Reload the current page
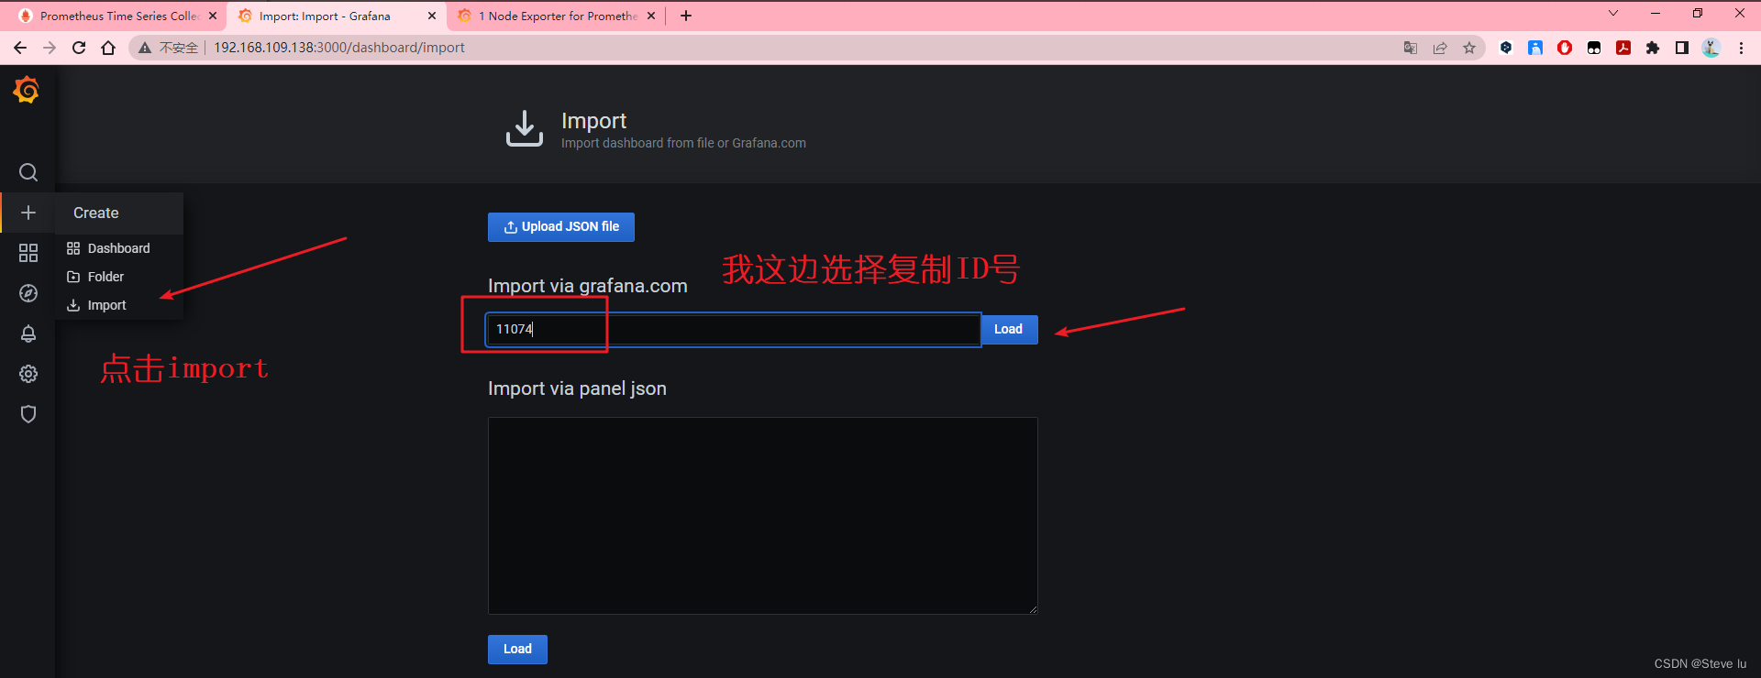The width and height of the screenshot is (1761, 678). coord(79,48)
